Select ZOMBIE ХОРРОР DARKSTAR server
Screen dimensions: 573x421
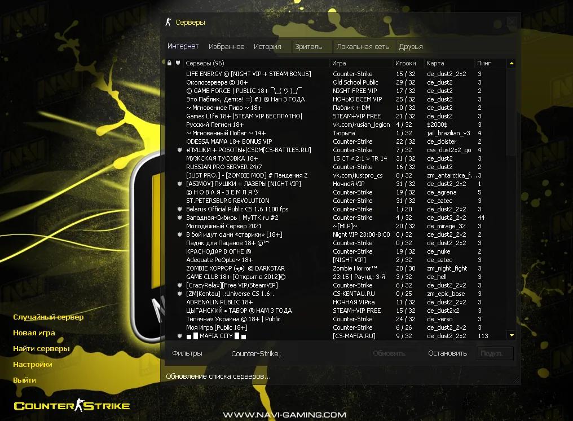point(336,268)
